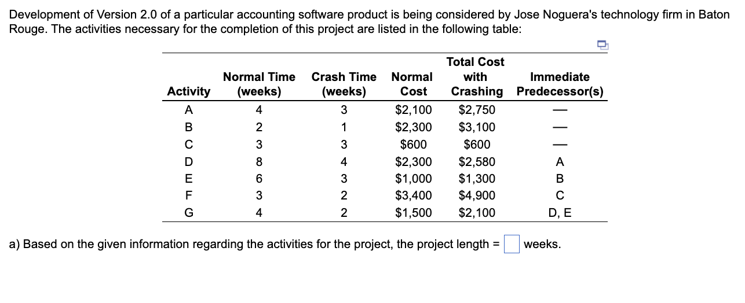Click the $2,750 crashing cost cell
Image resolution: width=745 pixels, height=303 pixels.
[x=477, y=110]
